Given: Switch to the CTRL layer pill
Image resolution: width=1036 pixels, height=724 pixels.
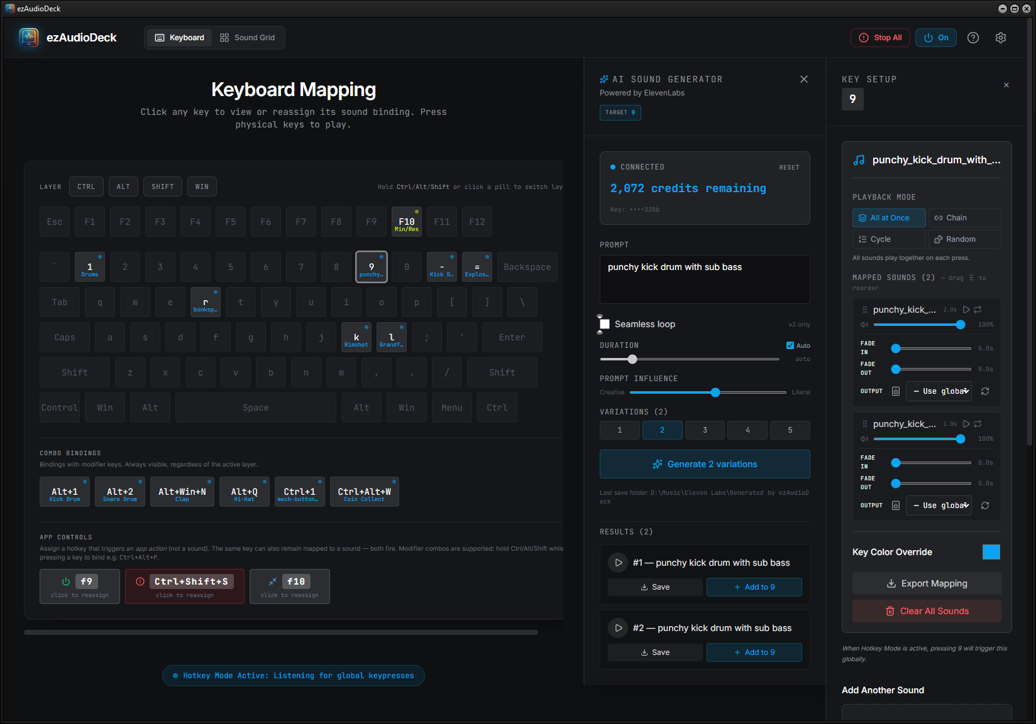Looking at the screenshot, I should (x=86, y=186).
